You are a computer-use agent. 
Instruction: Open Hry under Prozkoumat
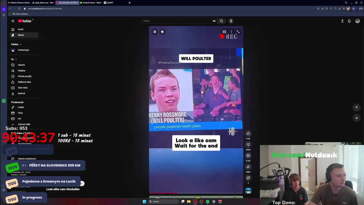pos(24,119)
